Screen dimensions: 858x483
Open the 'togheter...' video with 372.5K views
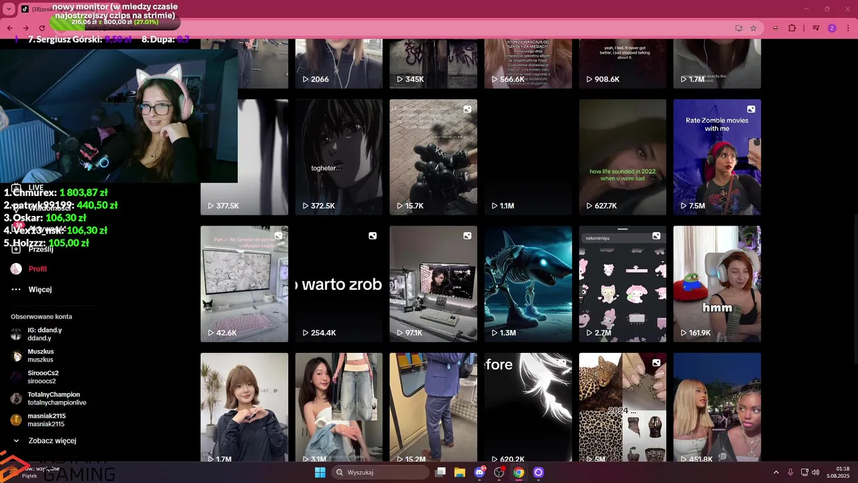[339, 157]
